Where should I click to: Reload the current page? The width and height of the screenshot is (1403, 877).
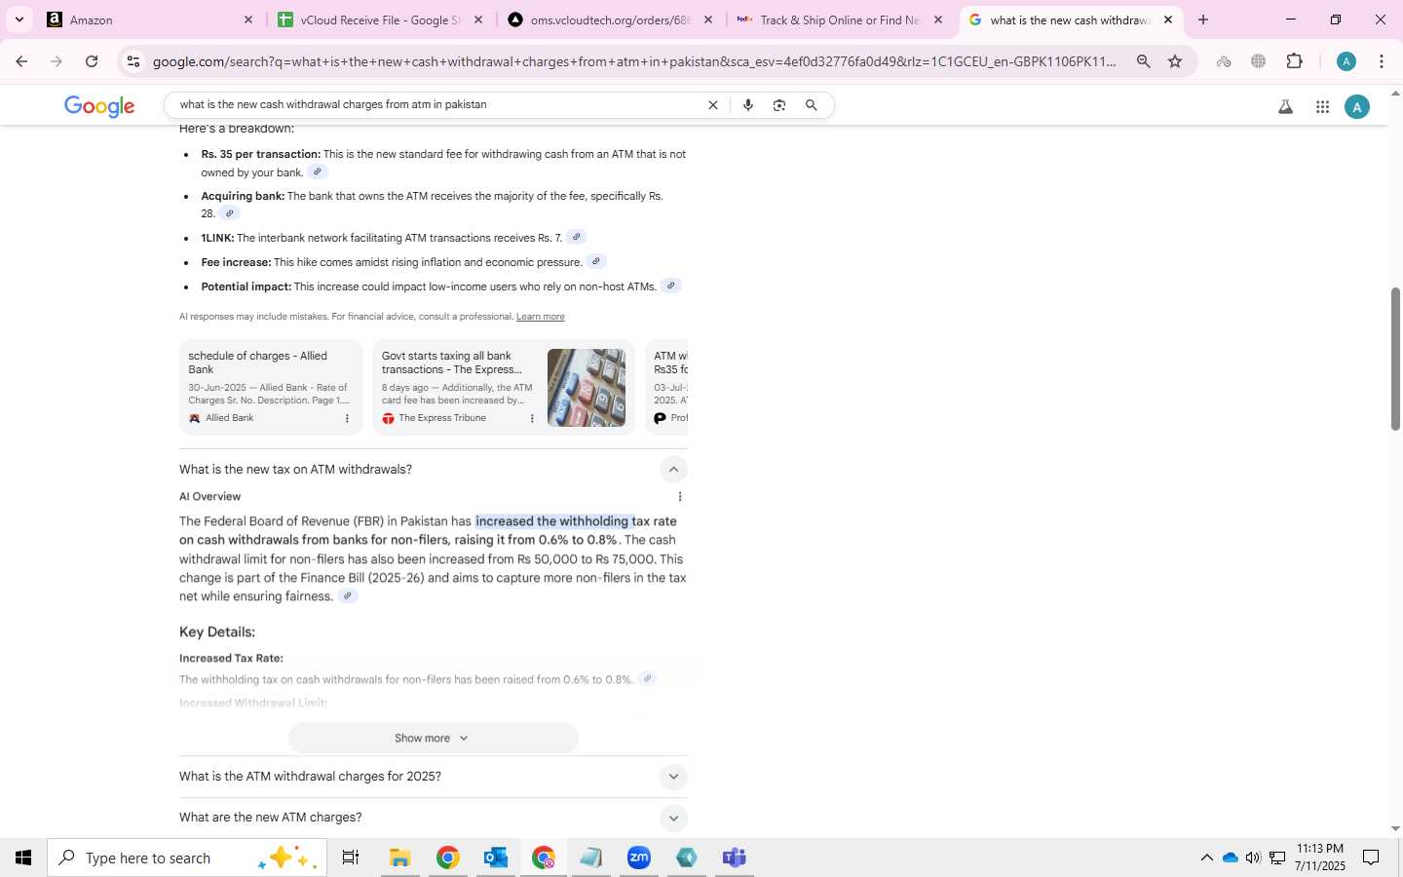coord(92,61)
